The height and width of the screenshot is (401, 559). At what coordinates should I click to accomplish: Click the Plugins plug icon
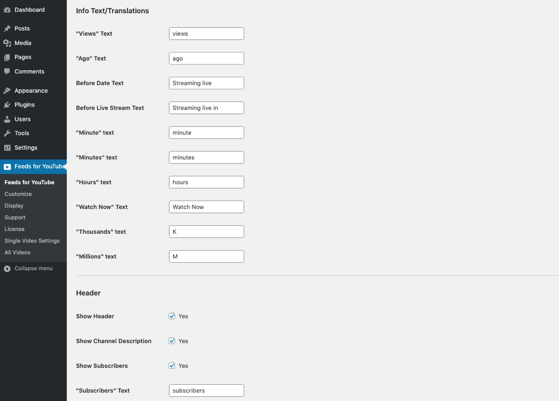(7, 105)
